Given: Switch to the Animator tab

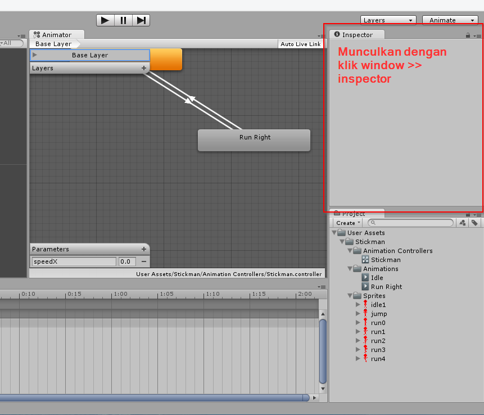Looking at the screenshot, I should pyautogui.click(x=56, y=35).
